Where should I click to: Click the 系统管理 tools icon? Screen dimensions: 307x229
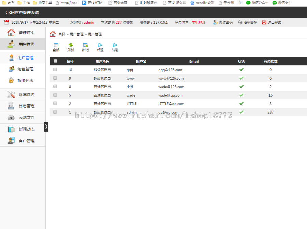11,94
